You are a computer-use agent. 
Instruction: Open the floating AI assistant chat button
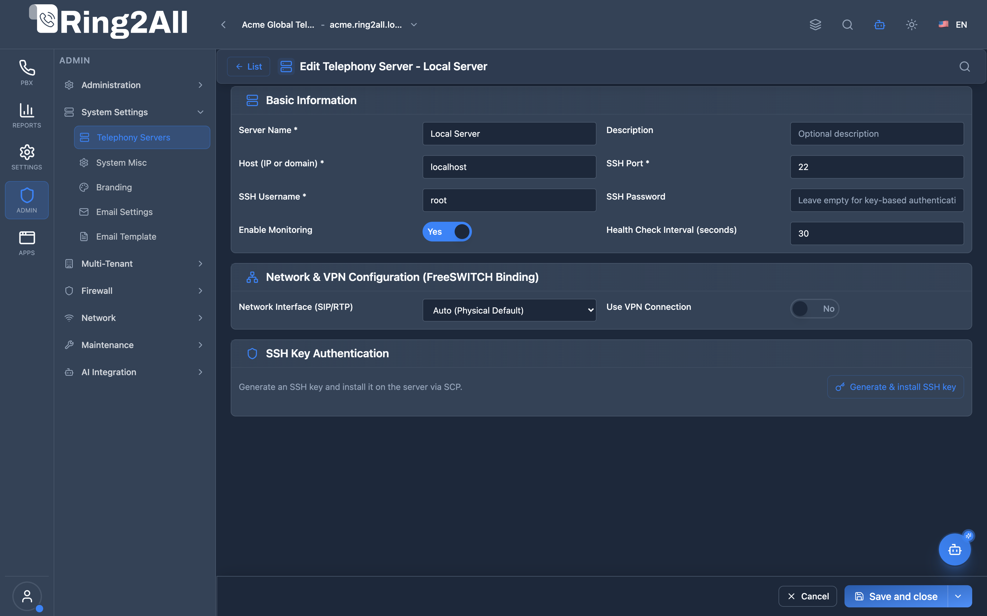(x=955, y=549)
